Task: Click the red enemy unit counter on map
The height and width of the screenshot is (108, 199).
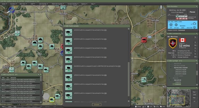Action: pyautogui.click(x=144, y=40)
